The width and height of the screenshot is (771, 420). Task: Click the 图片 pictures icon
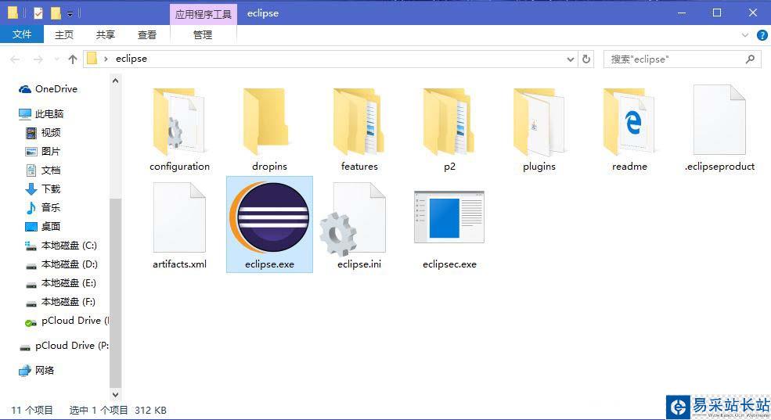31,152
